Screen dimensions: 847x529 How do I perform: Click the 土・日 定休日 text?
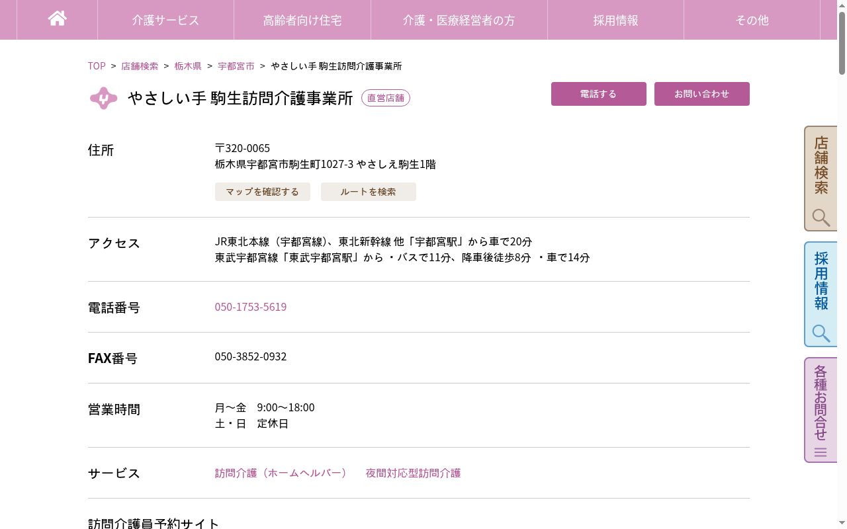(251, 423)
